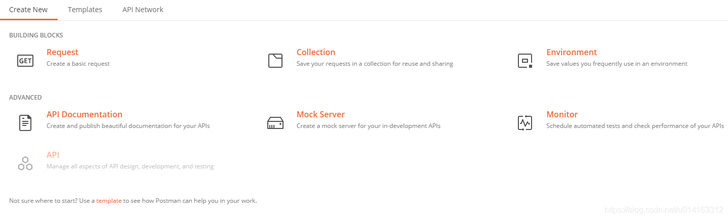This screenshot has width=728, height=219.
Task: Switch to the Create New tab
Action: (28, 10)
